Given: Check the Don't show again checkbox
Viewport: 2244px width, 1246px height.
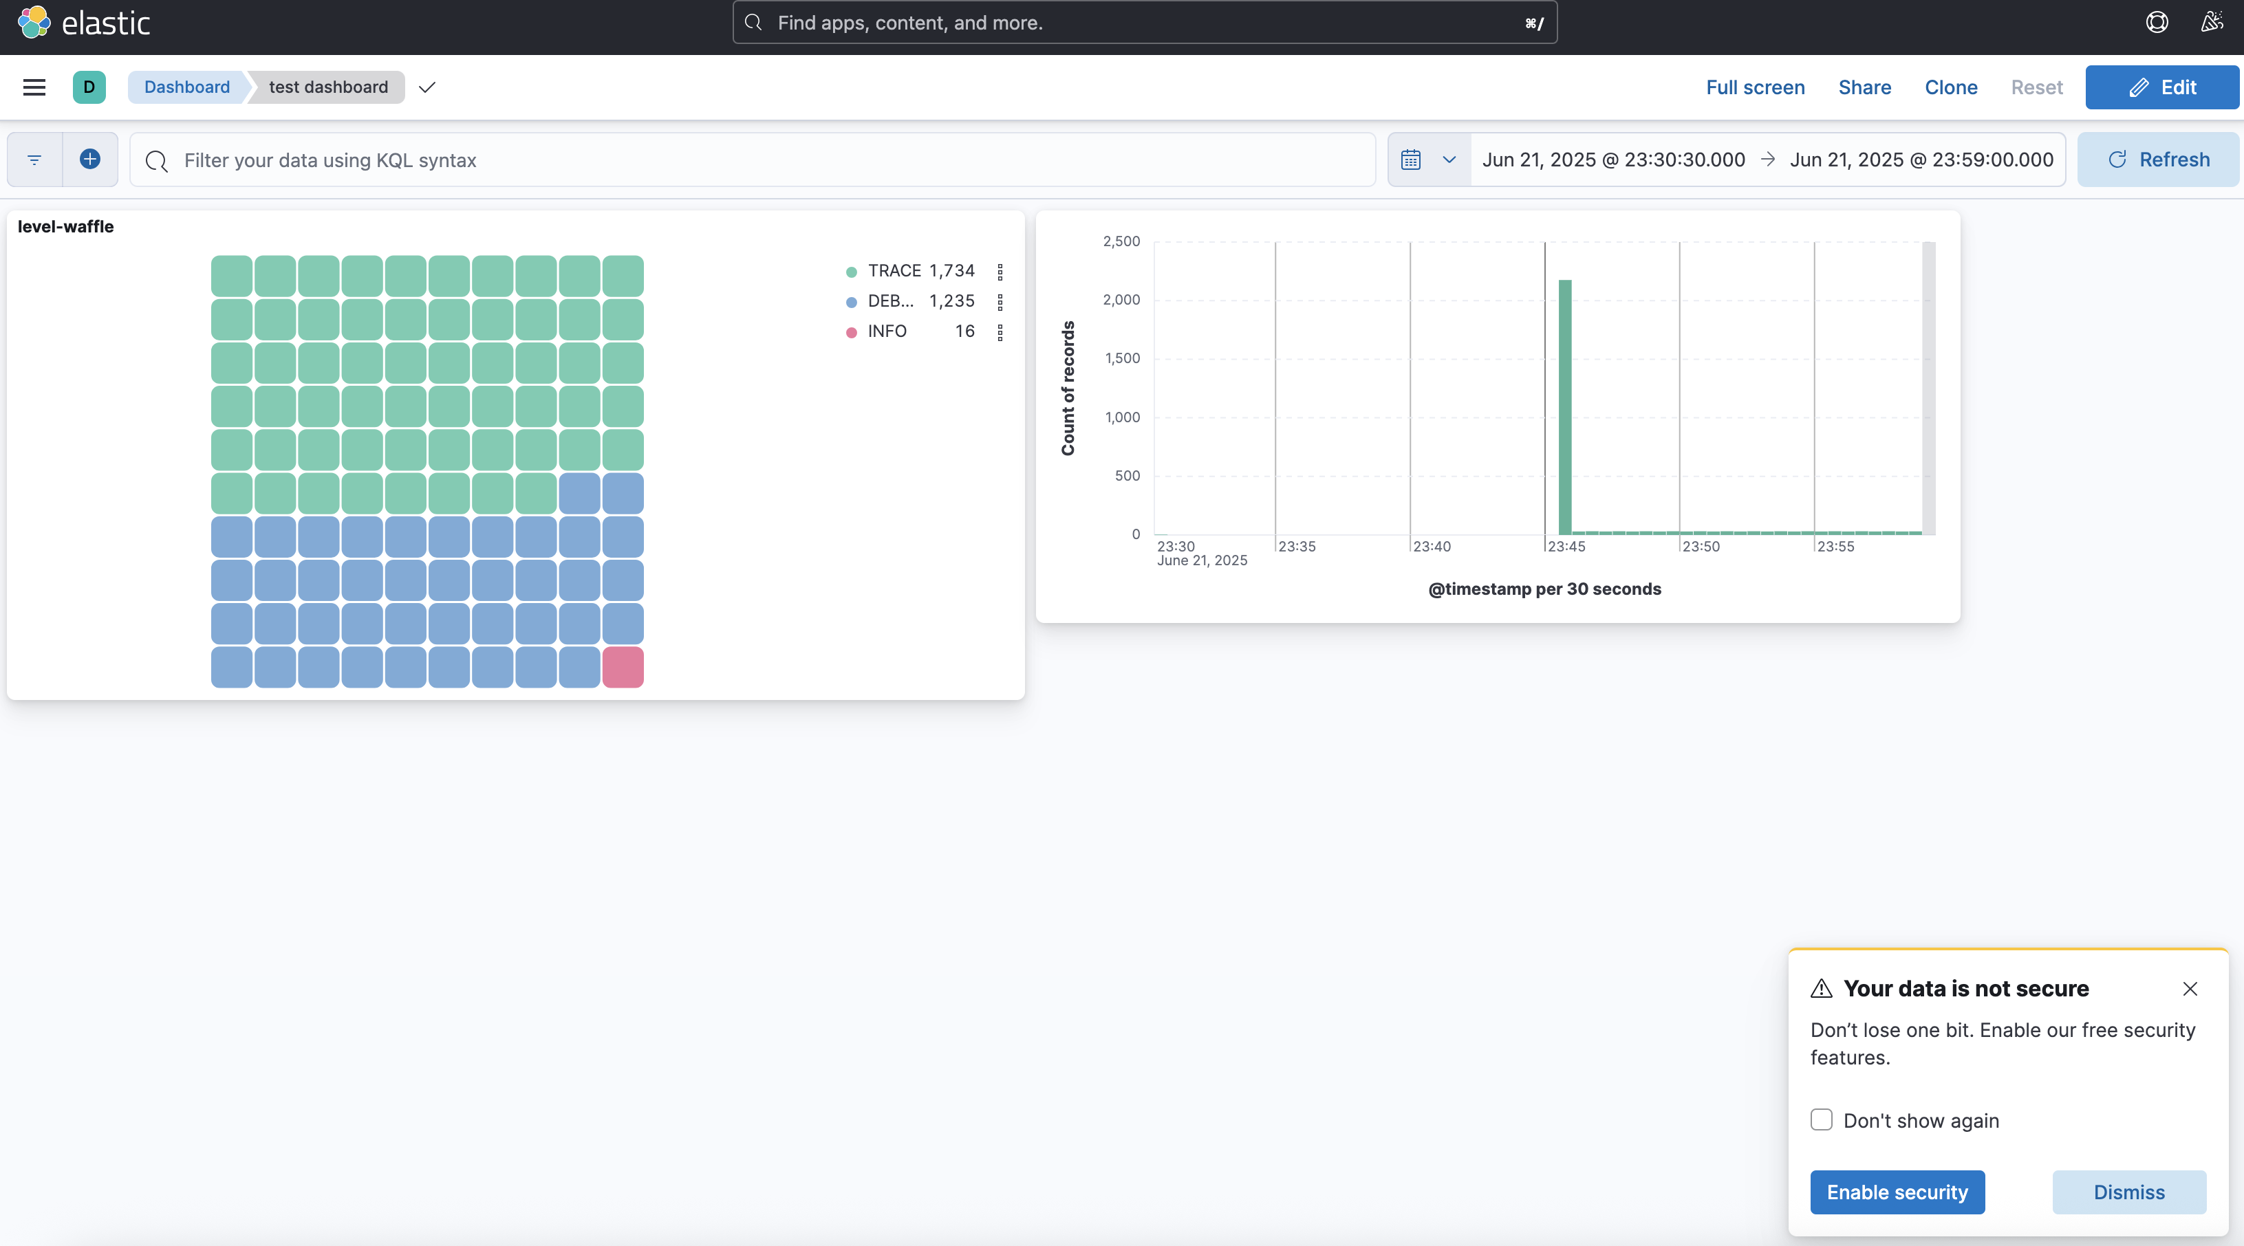Looking at the screenshot, I should (x=1822, y=1119).
